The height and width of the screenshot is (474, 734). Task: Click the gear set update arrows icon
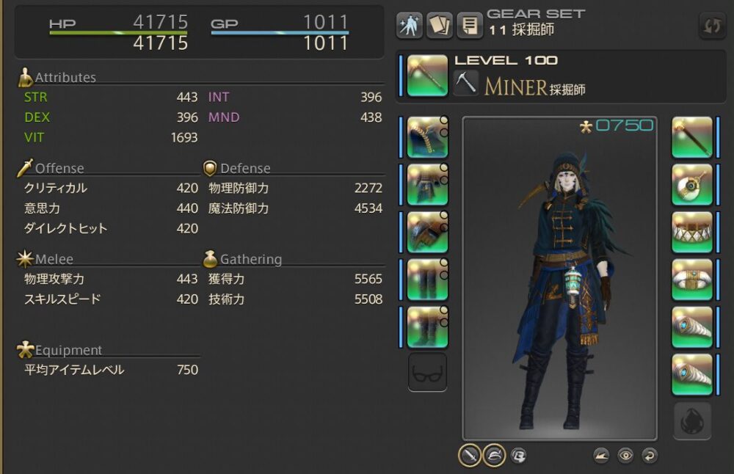point(712,25)
